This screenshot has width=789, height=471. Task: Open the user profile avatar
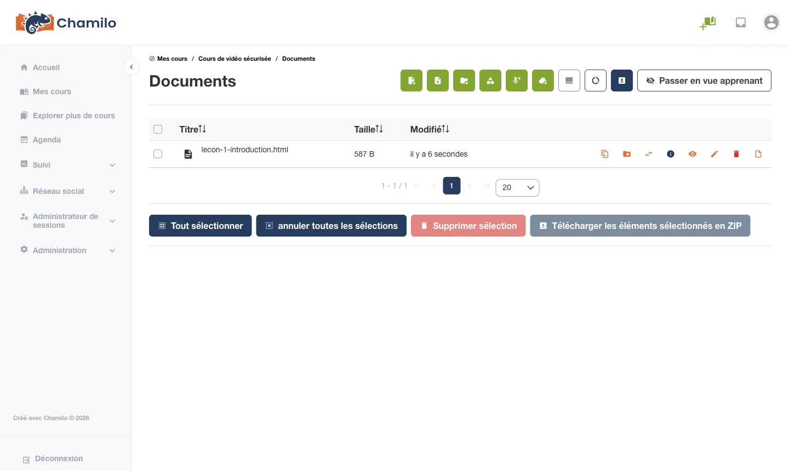(771, 22)
